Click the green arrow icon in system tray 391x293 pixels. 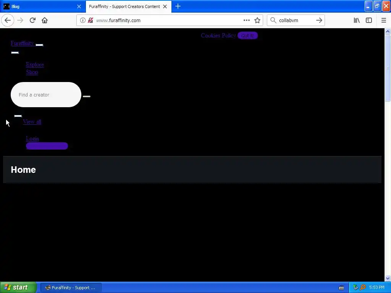click(x=355, y=288)
